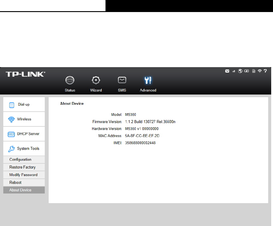Click the internet globe status icon
Viewport: 273px width, 226px height.
pos(240,71)
